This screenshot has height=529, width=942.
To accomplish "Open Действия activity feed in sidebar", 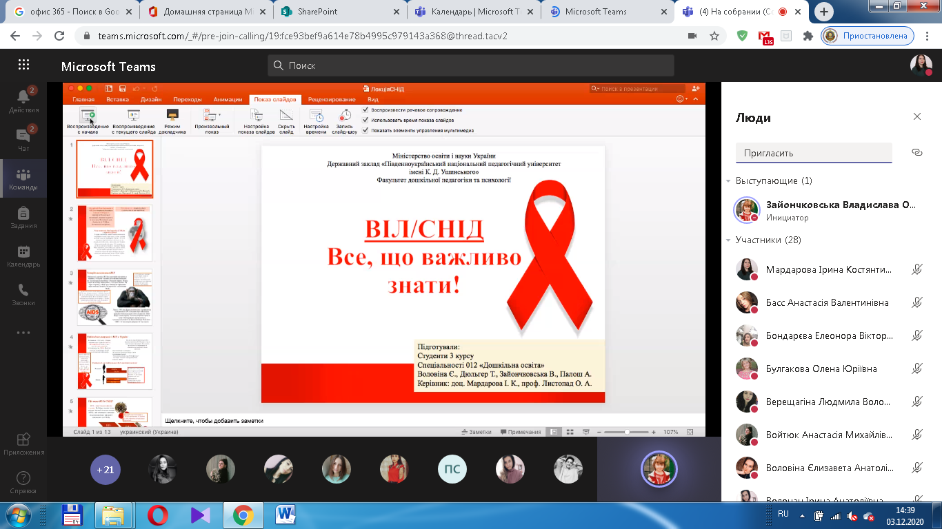I will click(23, 101).
